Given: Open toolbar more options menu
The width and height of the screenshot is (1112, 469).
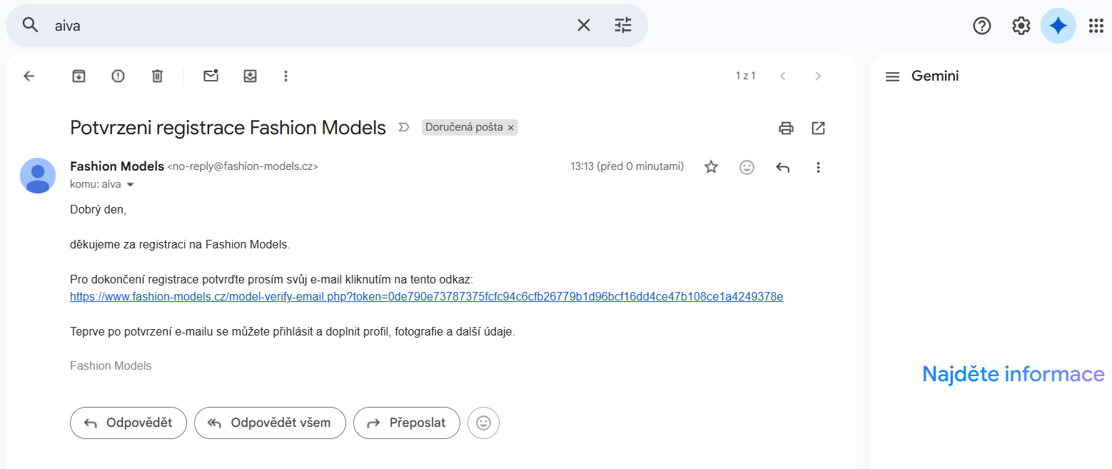Looking at the screenshot, I should tap(285, 76).
